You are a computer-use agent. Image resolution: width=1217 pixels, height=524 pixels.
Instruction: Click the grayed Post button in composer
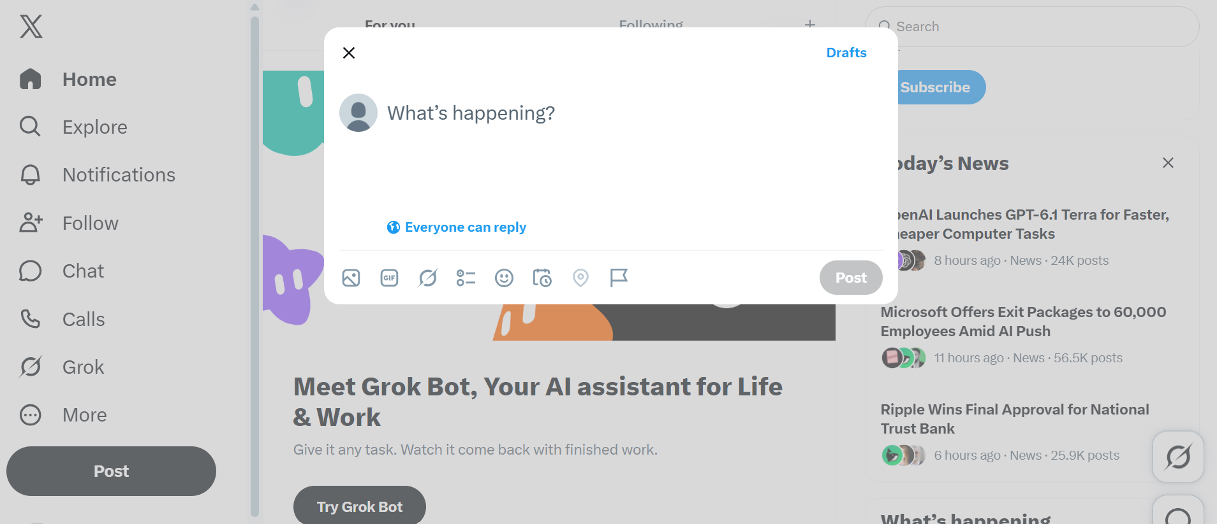[x=851, y=278]
